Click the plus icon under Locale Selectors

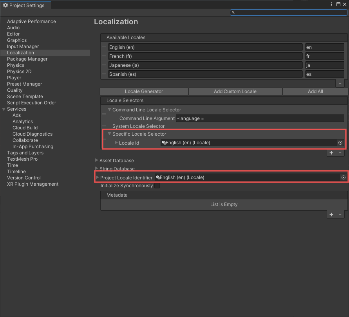point(331,152)
